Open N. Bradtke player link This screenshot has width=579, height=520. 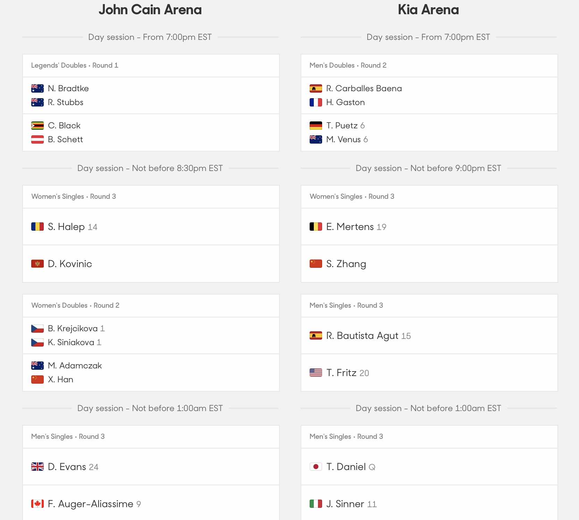tap(68, 88)
